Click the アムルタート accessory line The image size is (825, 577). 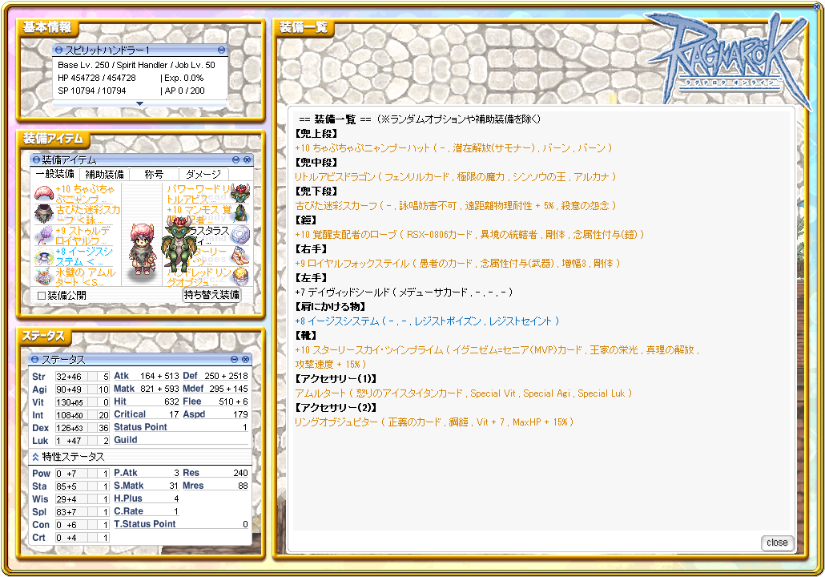[x=463, y=393]
